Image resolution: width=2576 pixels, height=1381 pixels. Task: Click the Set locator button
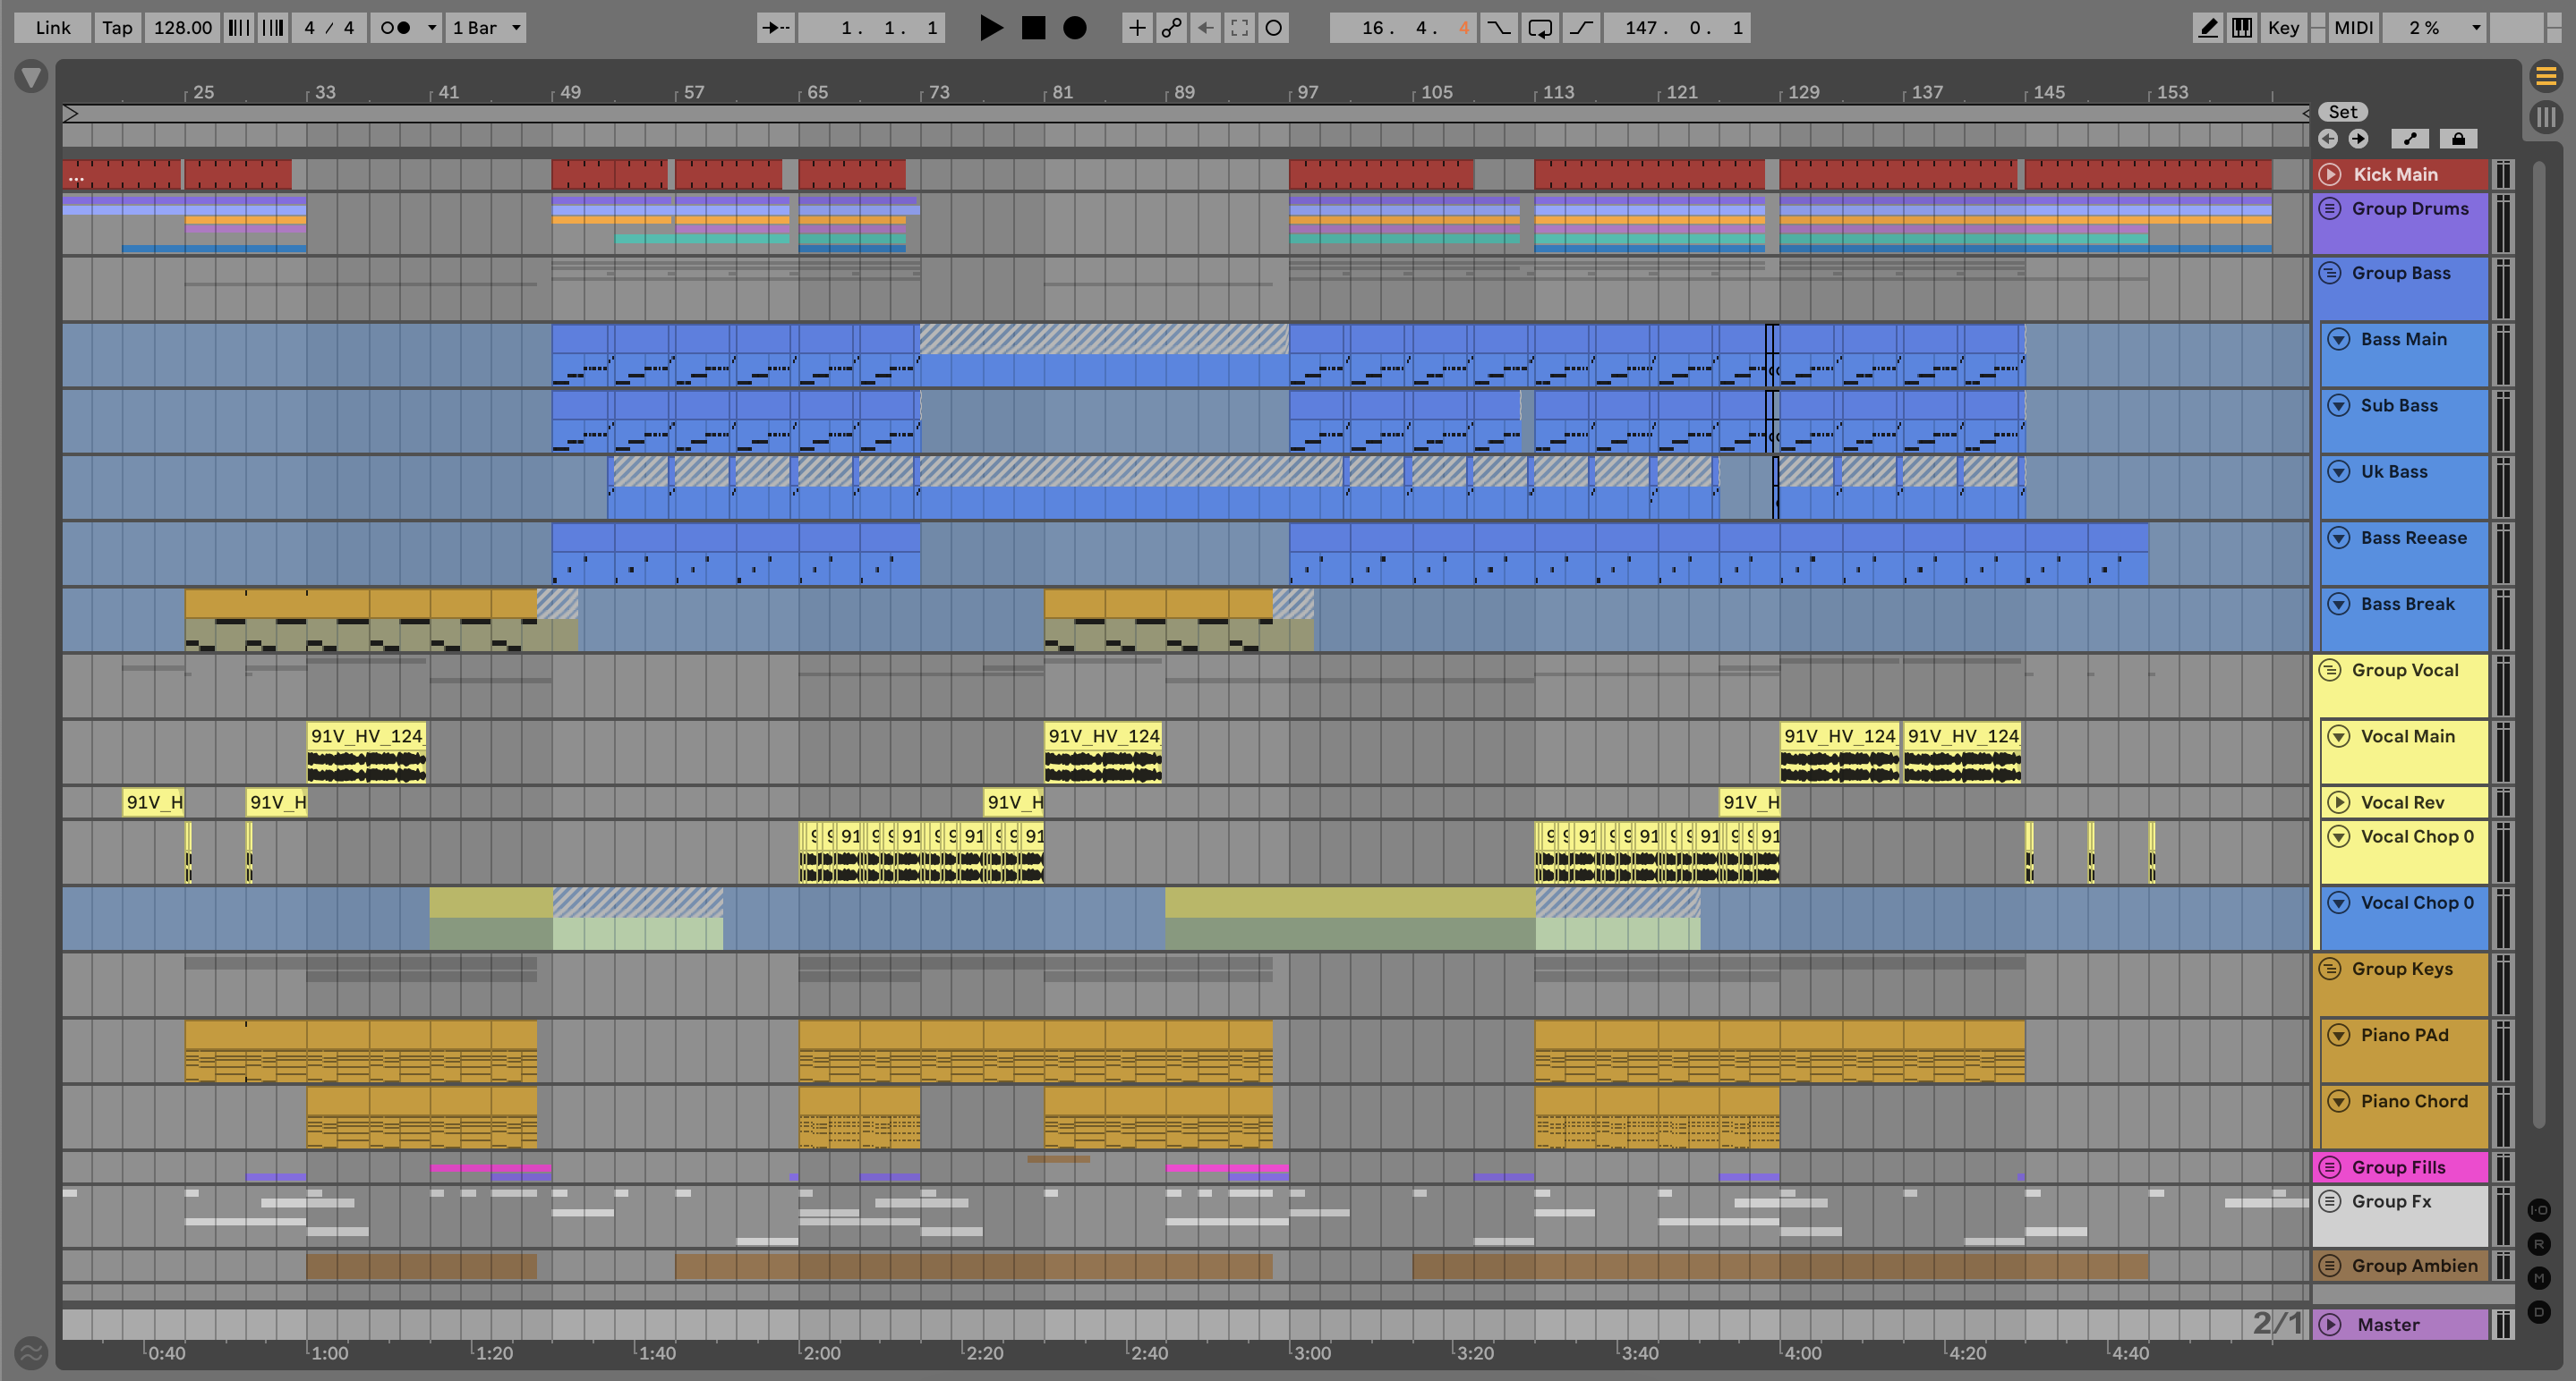pos(2342,112)
